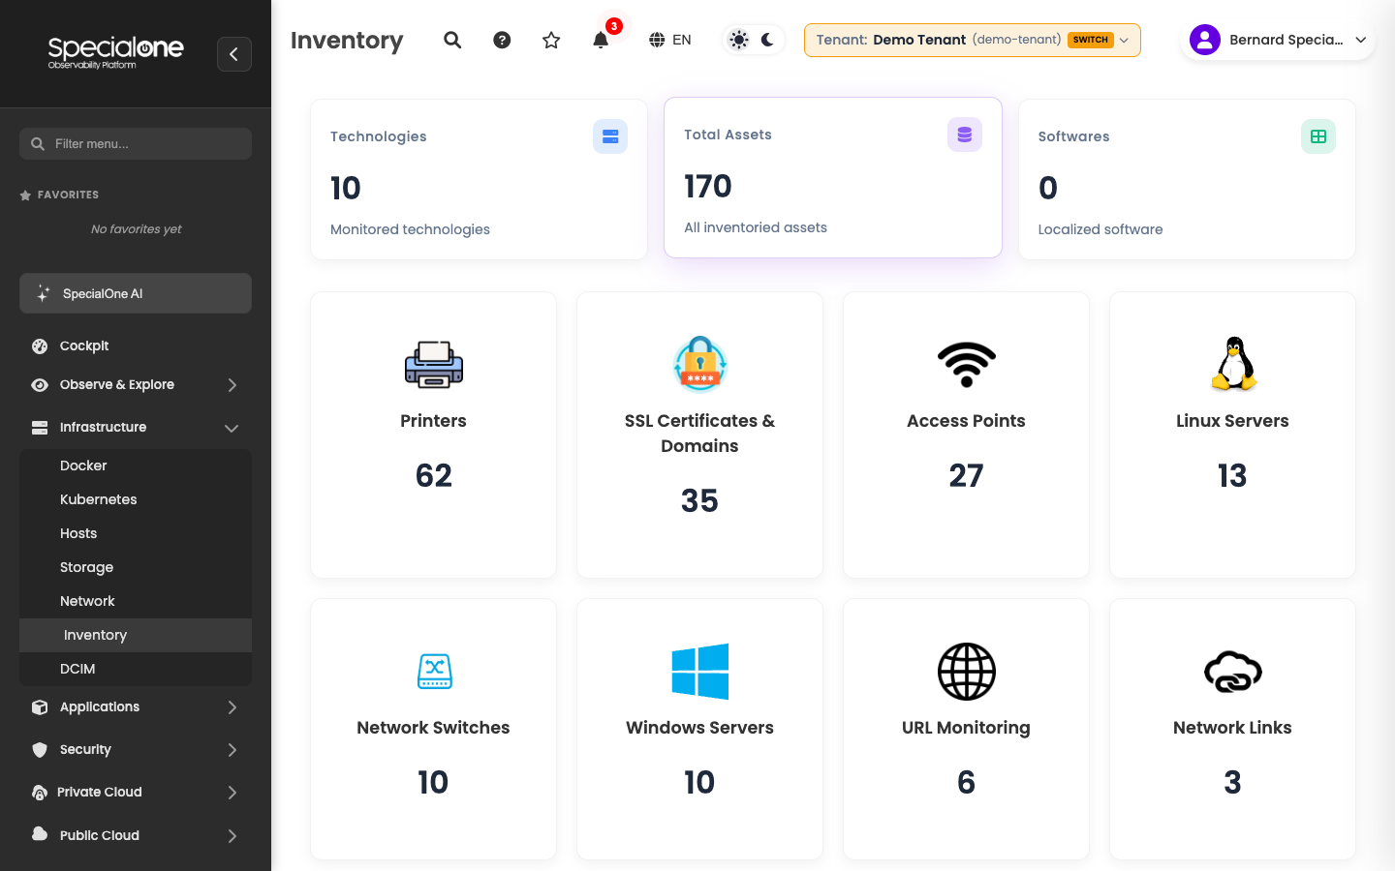1395x871 pixels.
Task: Open the Total Assets summary card
Action: pos(833,177)
